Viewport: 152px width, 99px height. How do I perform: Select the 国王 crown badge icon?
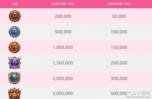click(x=14, y=93)
